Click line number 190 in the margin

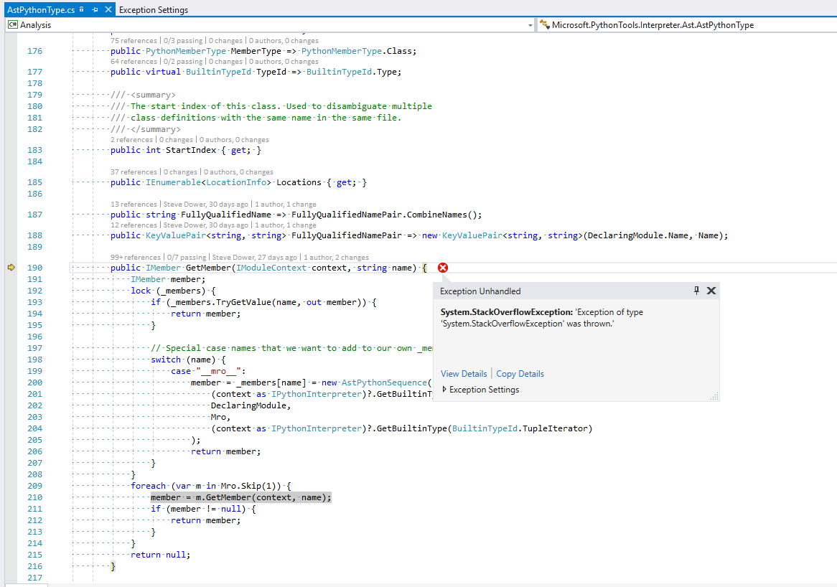point(34,268)
